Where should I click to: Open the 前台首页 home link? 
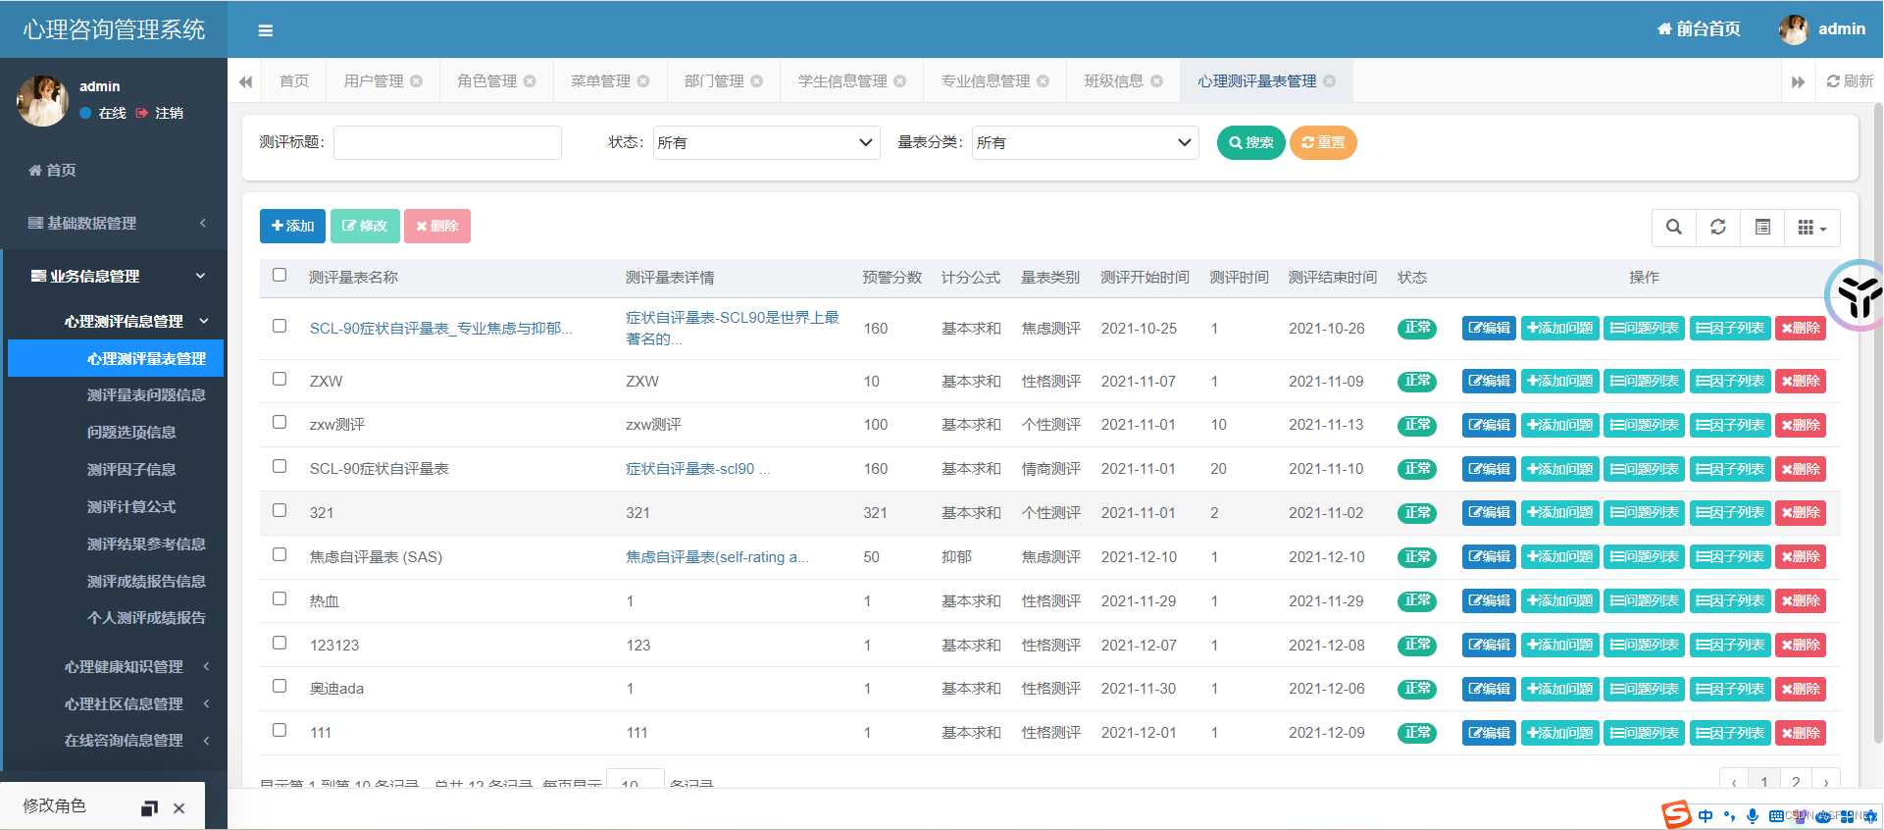point(1699,29)
